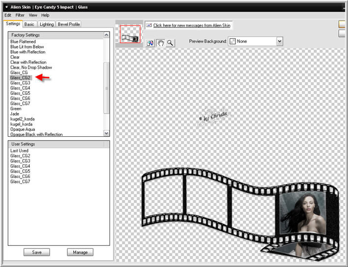
Task: Select the hand pan tool
Action: (x=160, y=43)
